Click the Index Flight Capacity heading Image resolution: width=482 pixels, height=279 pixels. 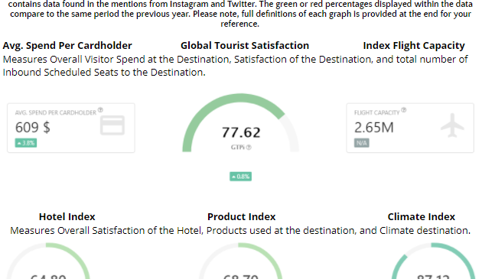point(414,45)
